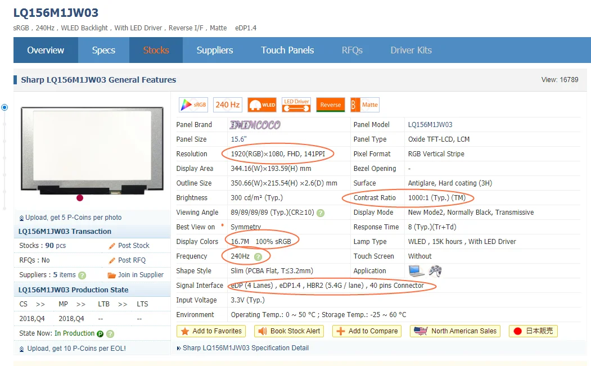Click Environment Operating Temp value text
591x366 pixels.
click(318, 315)
